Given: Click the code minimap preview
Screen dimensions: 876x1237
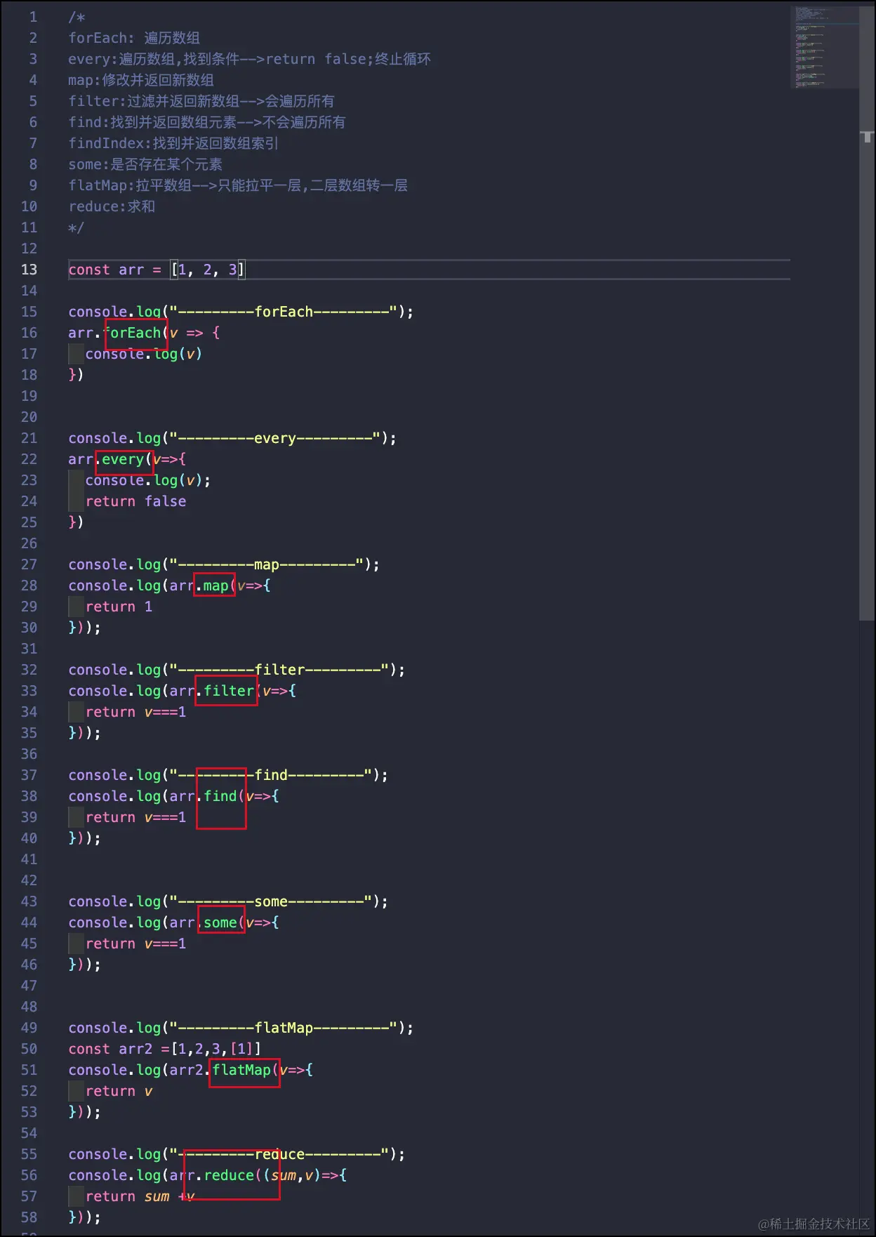Looking at the screenshot, I should pyautogui.click(x=825, y=48).
